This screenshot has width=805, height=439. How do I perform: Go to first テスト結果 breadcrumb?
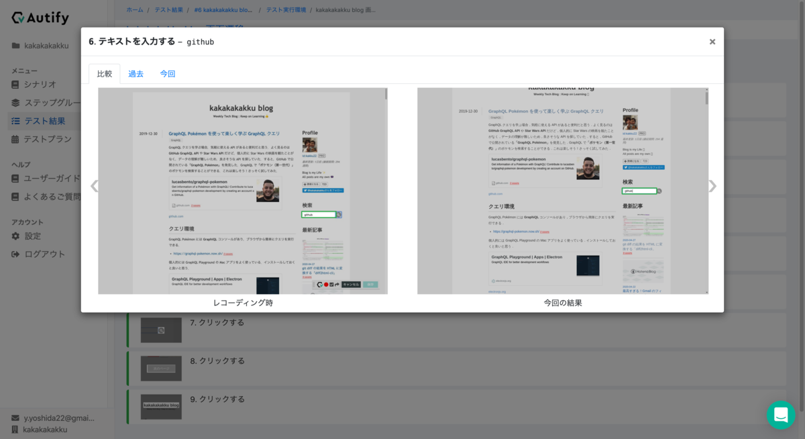(168, 10)
